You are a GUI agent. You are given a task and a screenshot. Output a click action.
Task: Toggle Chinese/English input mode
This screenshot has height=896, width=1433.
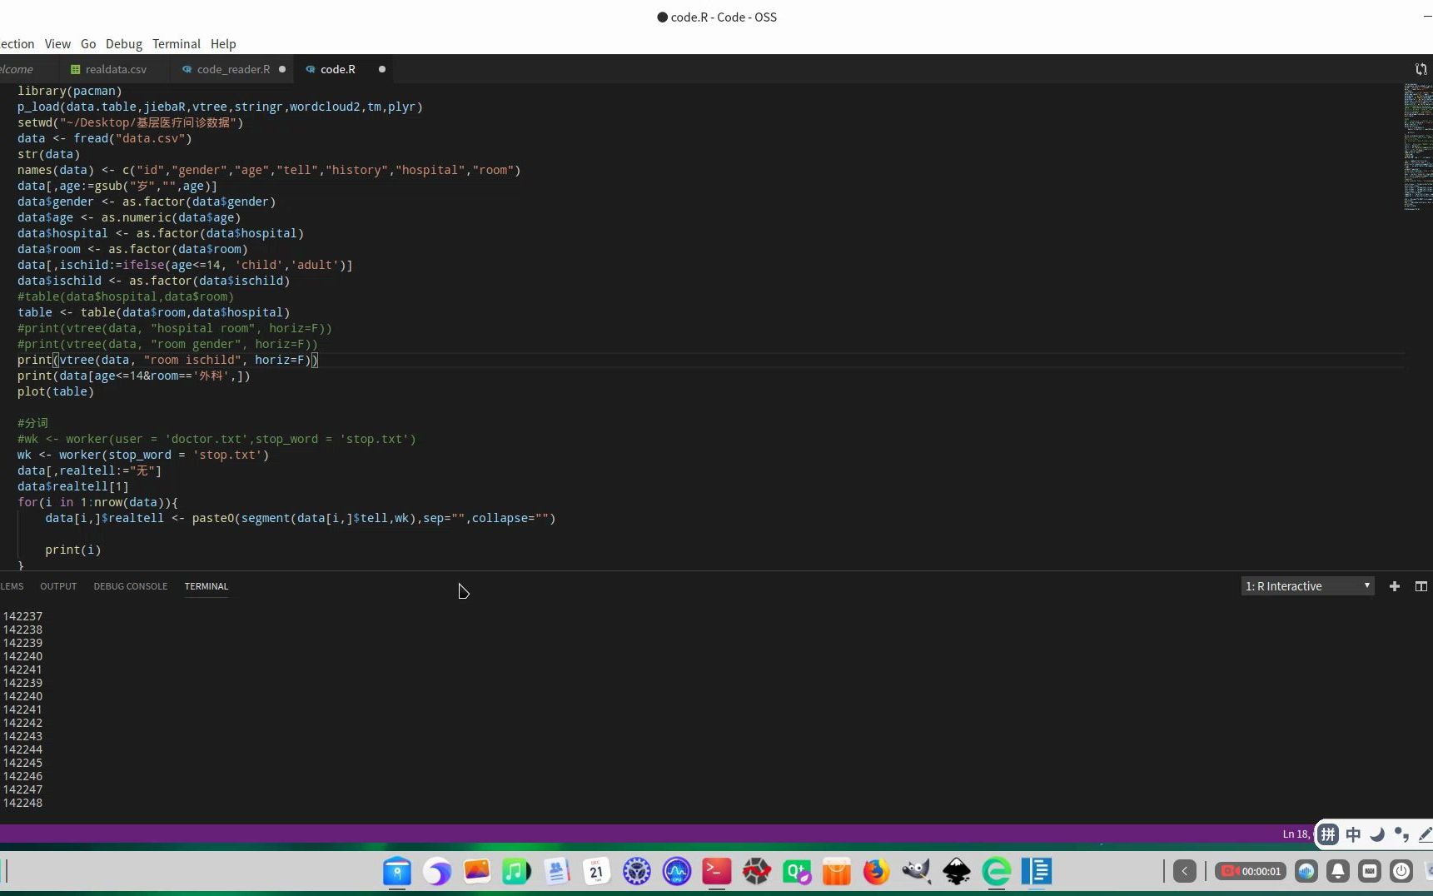pyautogui.click(x=1353, y=834)
